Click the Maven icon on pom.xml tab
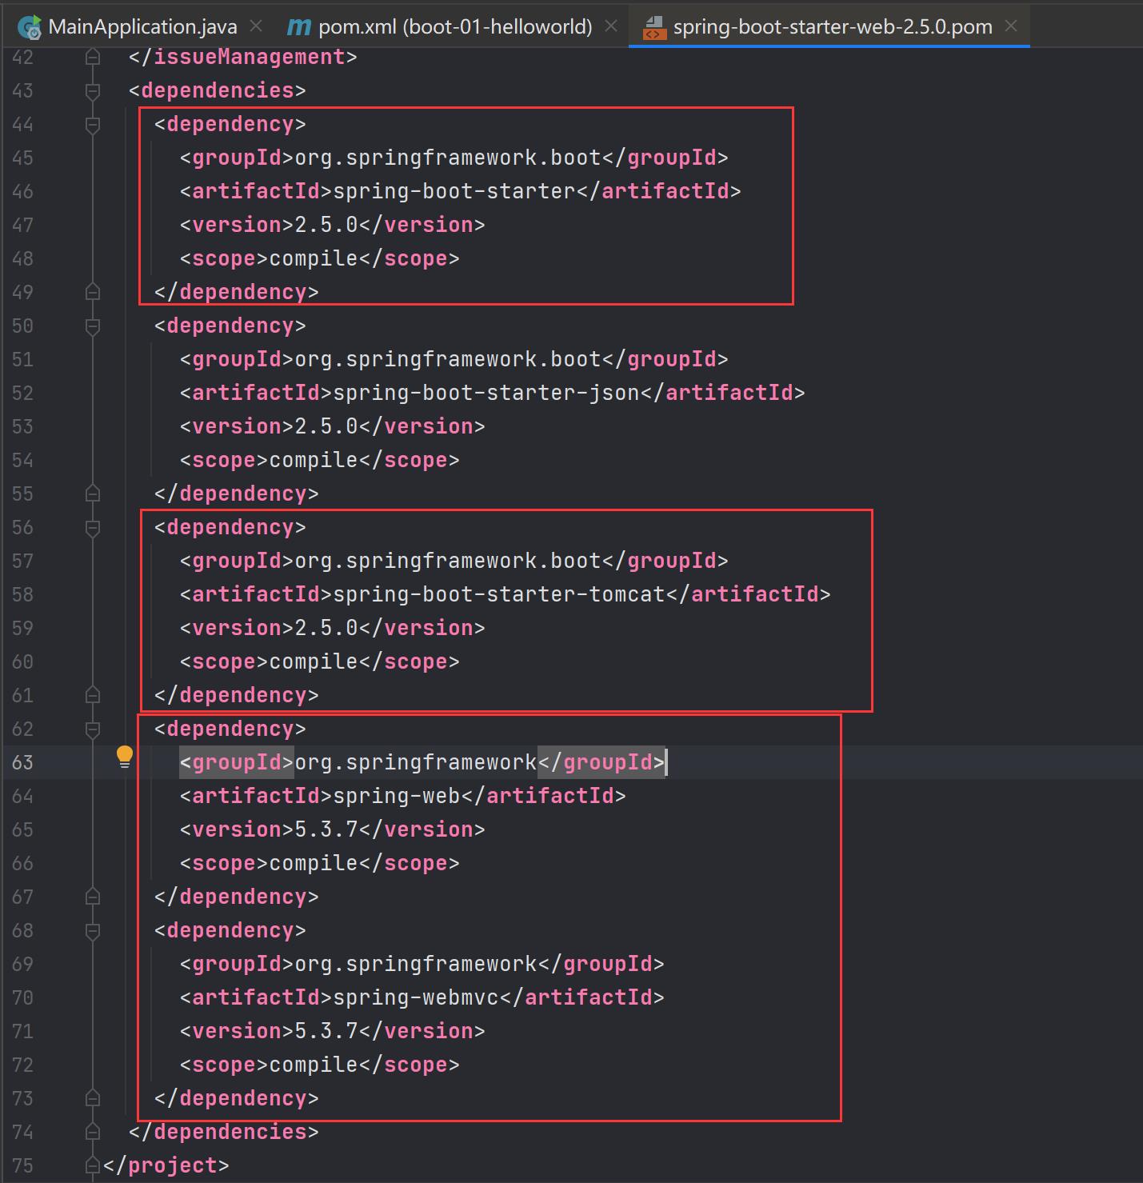The height and width of the screenshot is (1183, 1143). coord(298,27)
